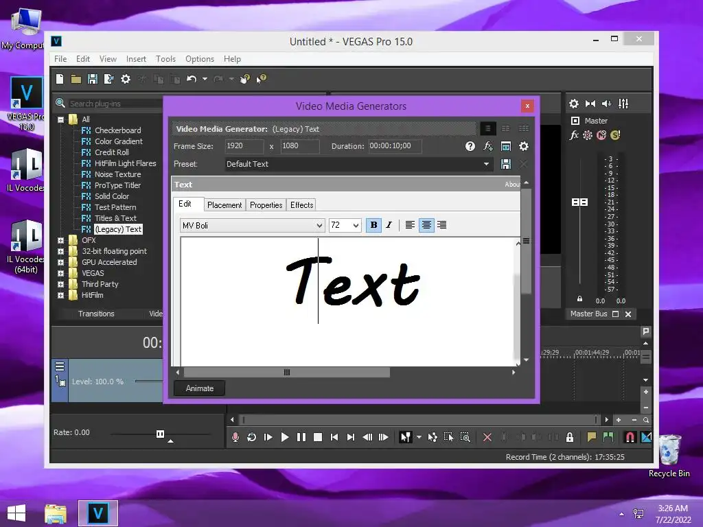Expand the OFX folder
Image resolution: width=703 pixels, height=527 pixels.
pos(60,241)
